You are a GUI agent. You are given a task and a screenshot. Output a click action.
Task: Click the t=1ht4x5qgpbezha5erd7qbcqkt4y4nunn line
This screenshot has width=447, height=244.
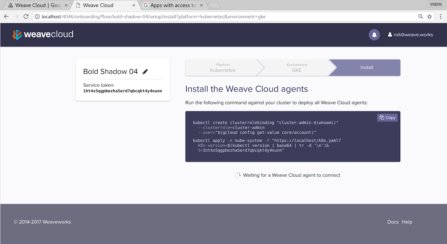point(241,150)
